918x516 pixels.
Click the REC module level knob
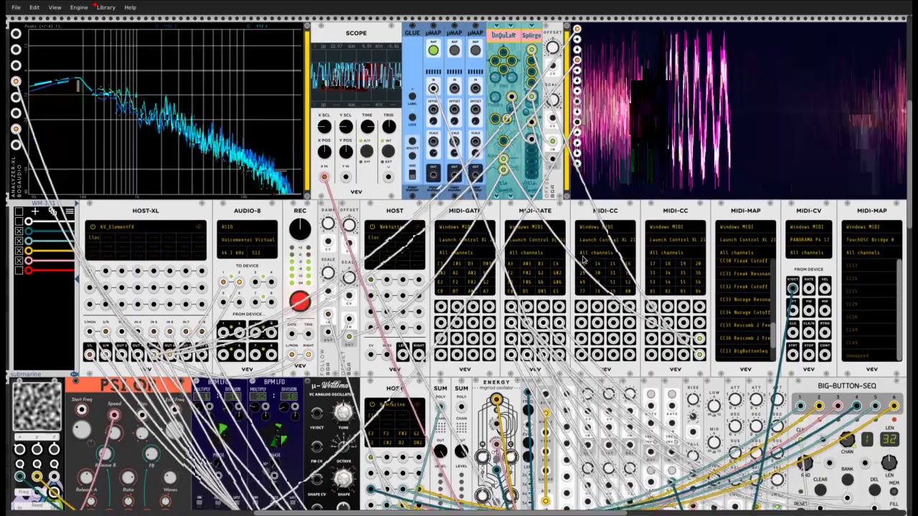[x=300, y=229]
